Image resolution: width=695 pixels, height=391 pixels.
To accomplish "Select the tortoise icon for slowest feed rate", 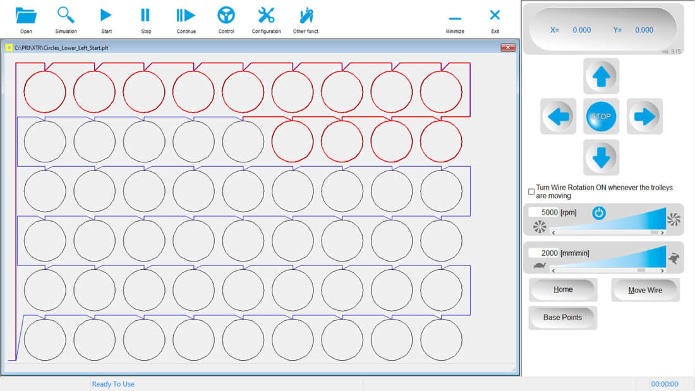I will coord(540,266).
